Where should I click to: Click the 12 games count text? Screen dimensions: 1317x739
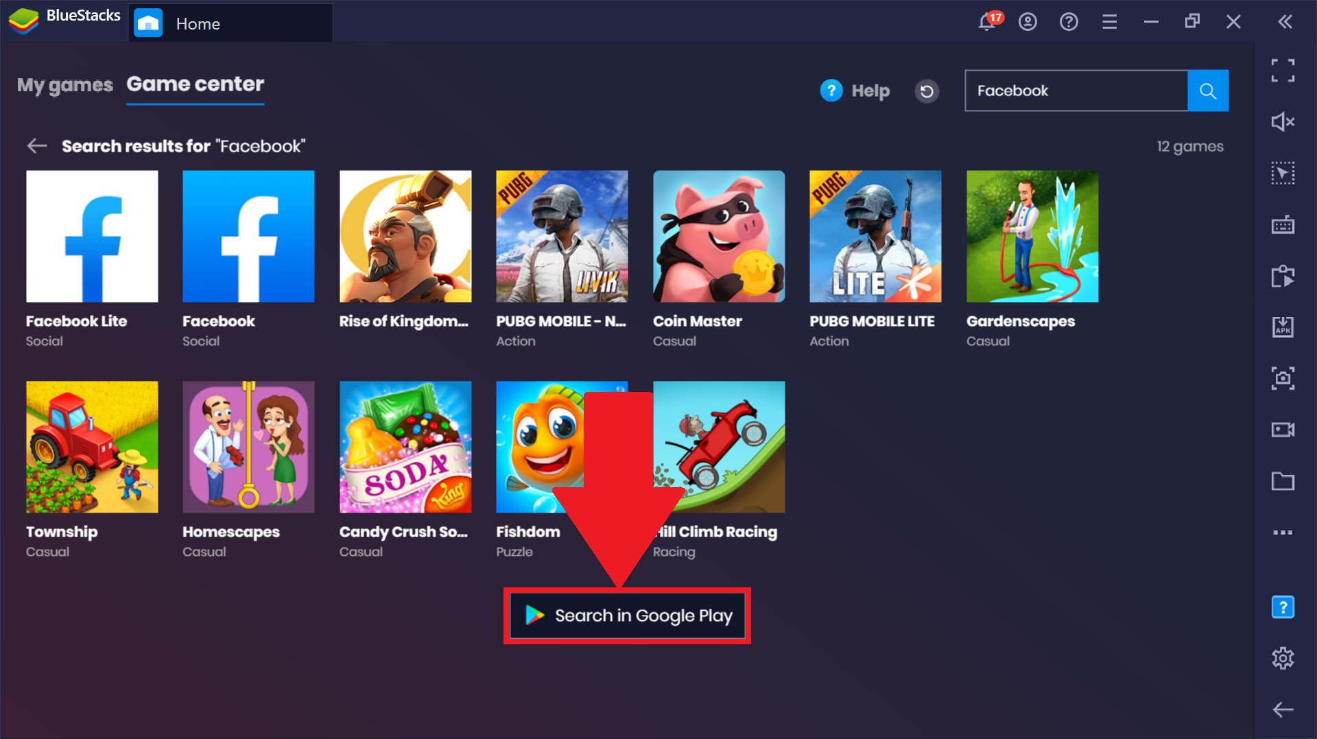1190,146
